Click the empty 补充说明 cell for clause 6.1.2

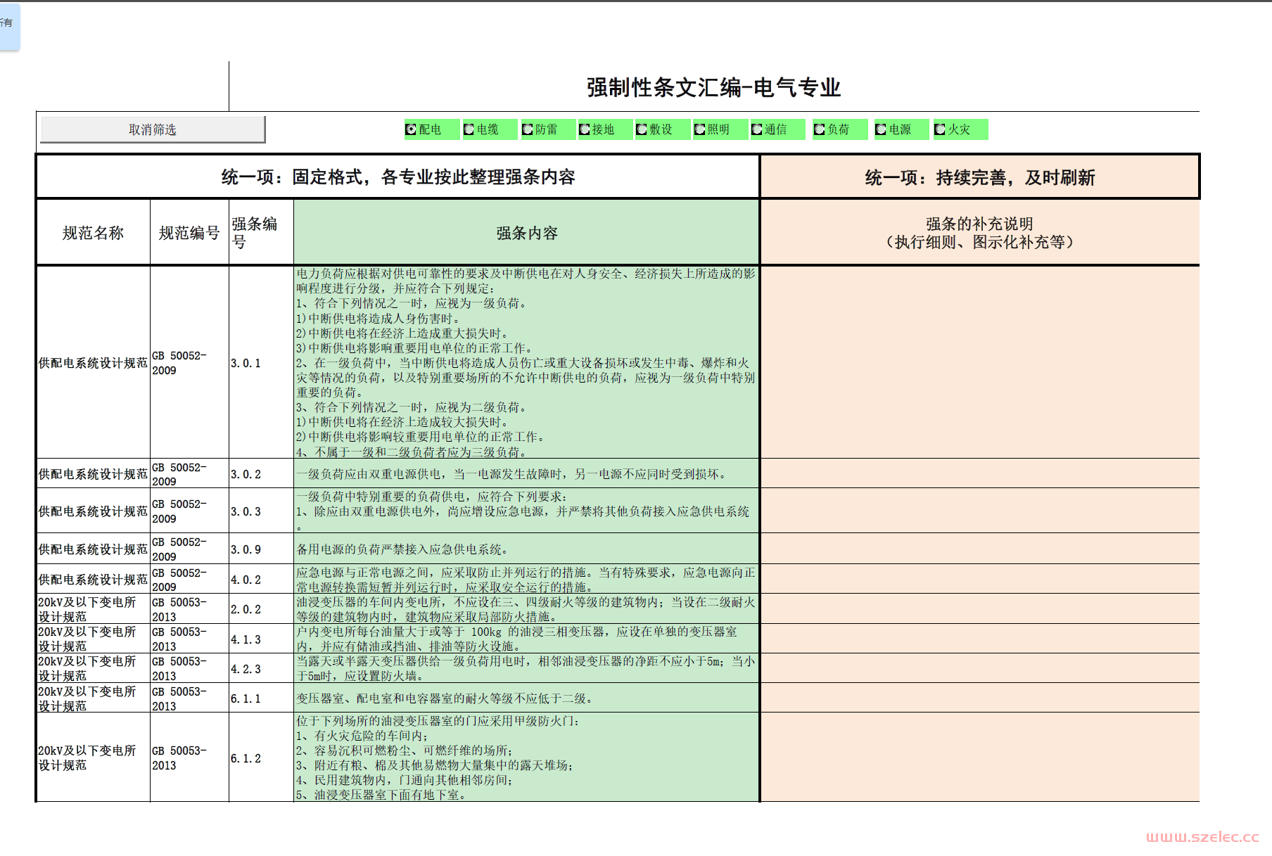pos(980,758)
